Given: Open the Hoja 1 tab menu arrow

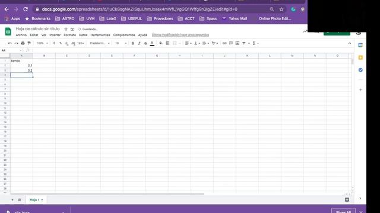Looking at the screenshot, I should 42,200.
